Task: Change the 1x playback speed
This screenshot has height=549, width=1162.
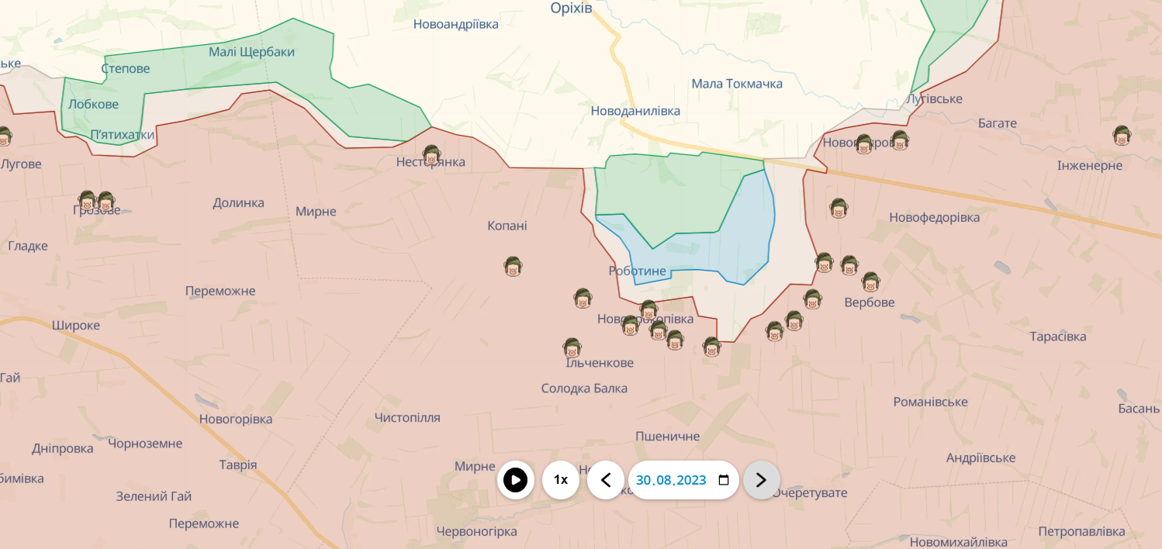Action: point(560,480)
